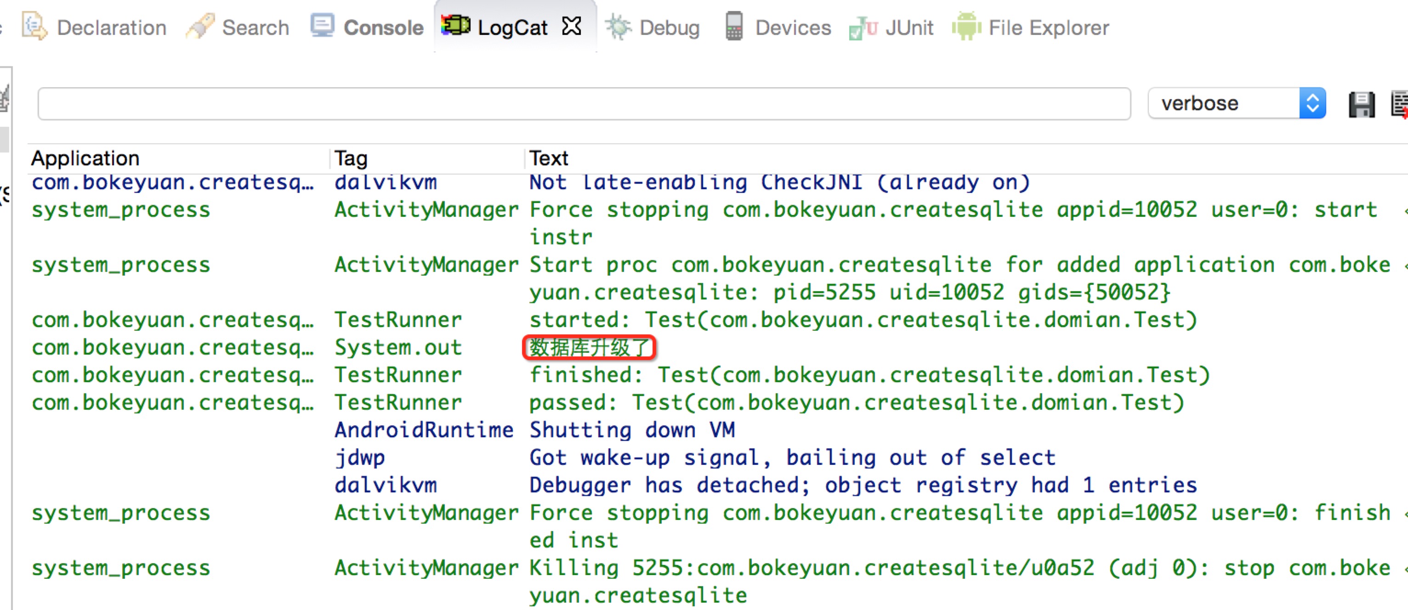Click the Declaration view icon
Screen dimensions: 1408x610
pyautogui.click(x=34, y=26)
